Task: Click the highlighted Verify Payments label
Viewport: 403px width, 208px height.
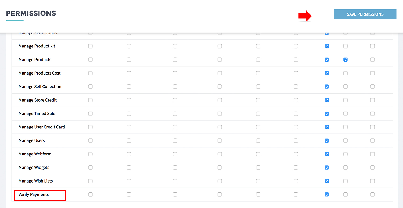Action: point(34,195)
